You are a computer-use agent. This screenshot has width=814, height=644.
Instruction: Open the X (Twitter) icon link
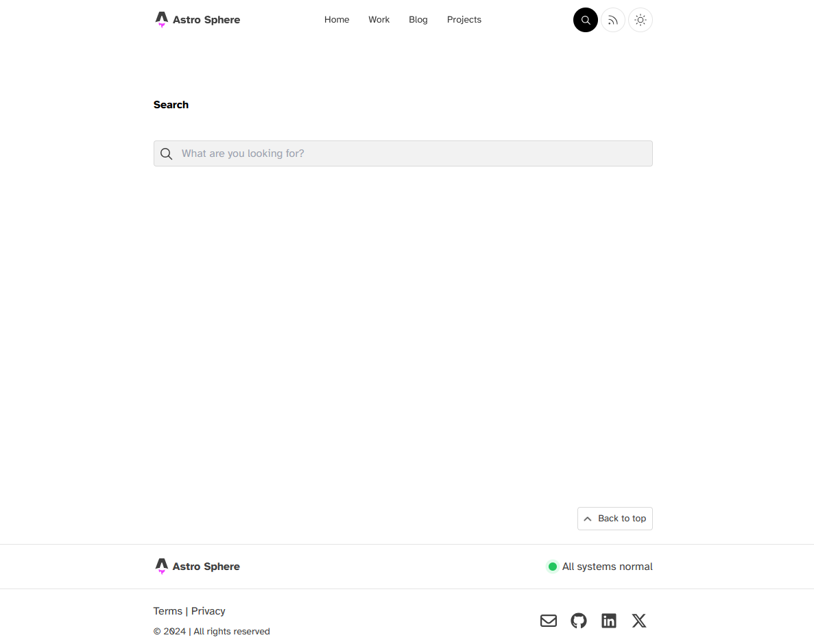[x=639, y=621]
